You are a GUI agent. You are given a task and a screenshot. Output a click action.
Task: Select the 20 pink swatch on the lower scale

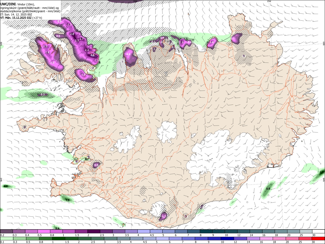click(x=292, y=238)
